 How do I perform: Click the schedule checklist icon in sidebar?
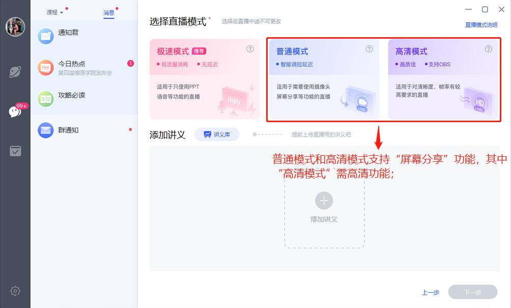tap(15, 151)
